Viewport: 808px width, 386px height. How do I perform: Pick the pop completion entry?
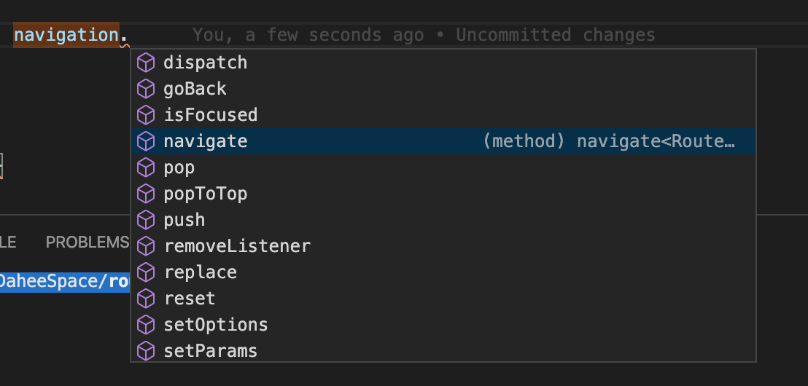pos(443,168)
